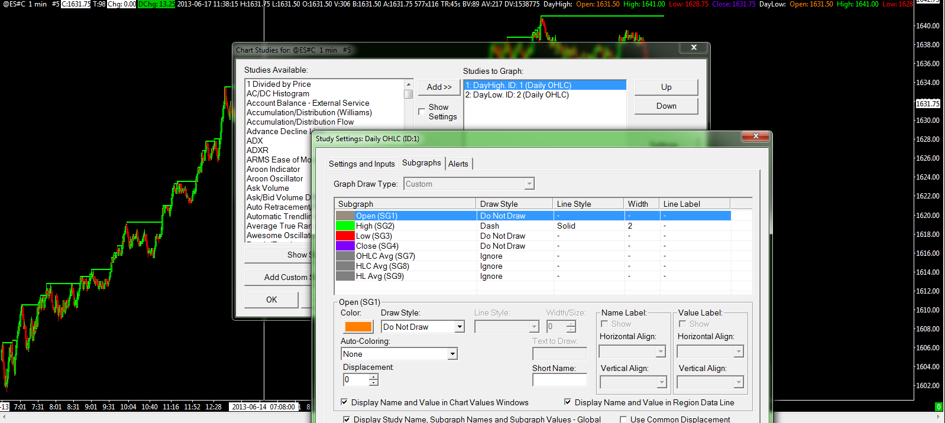
Task: Click the orange Open (SG1) color button
Action: [x=358, y=327]
